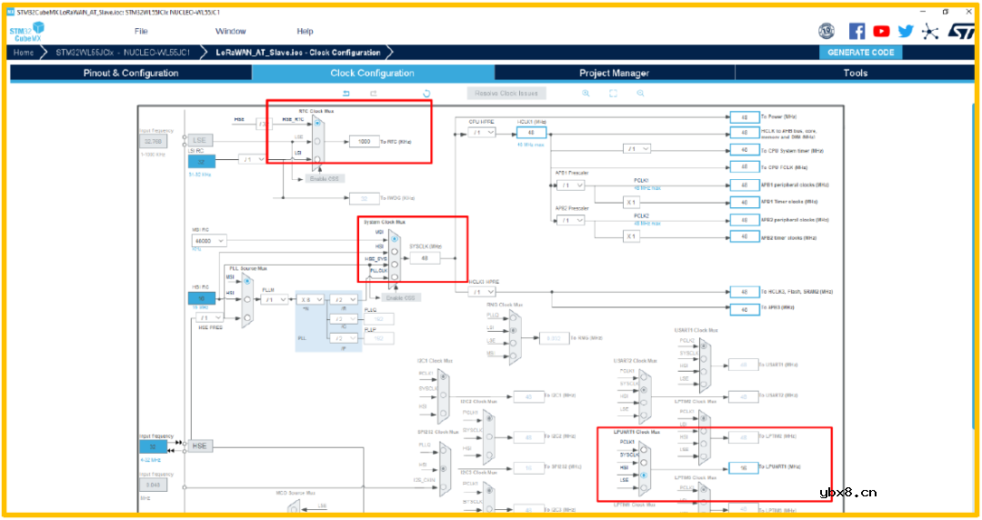Image resolution: width=982 pixels, height=520 pixels.
Task: Click the redo arrow icon
Action: [x=373, y=94]
